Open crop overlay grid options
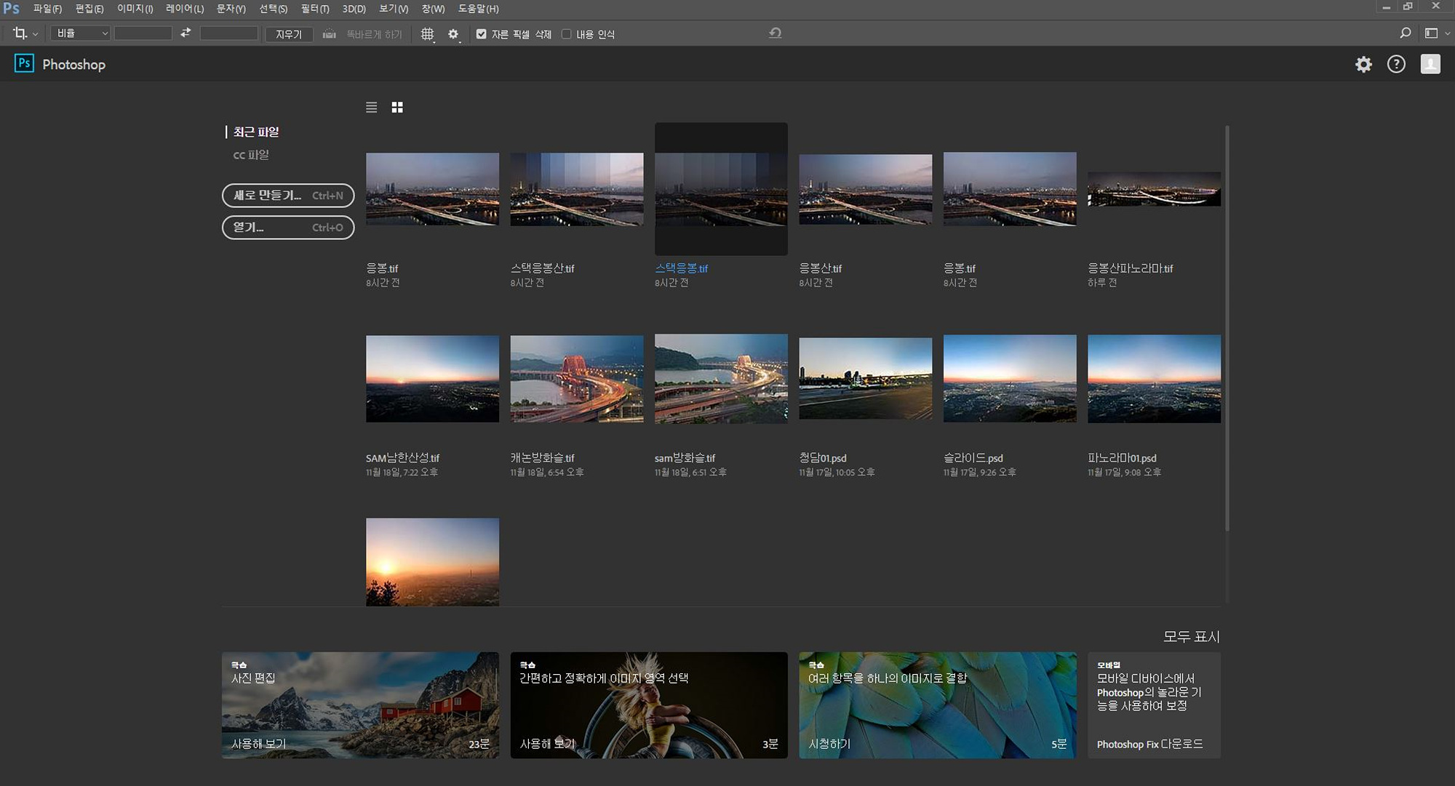This screenshot has width=1455, height=786. pos(427,34)
